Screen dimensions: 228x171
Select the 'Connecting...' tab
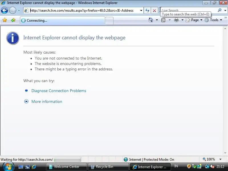point(62,21)
